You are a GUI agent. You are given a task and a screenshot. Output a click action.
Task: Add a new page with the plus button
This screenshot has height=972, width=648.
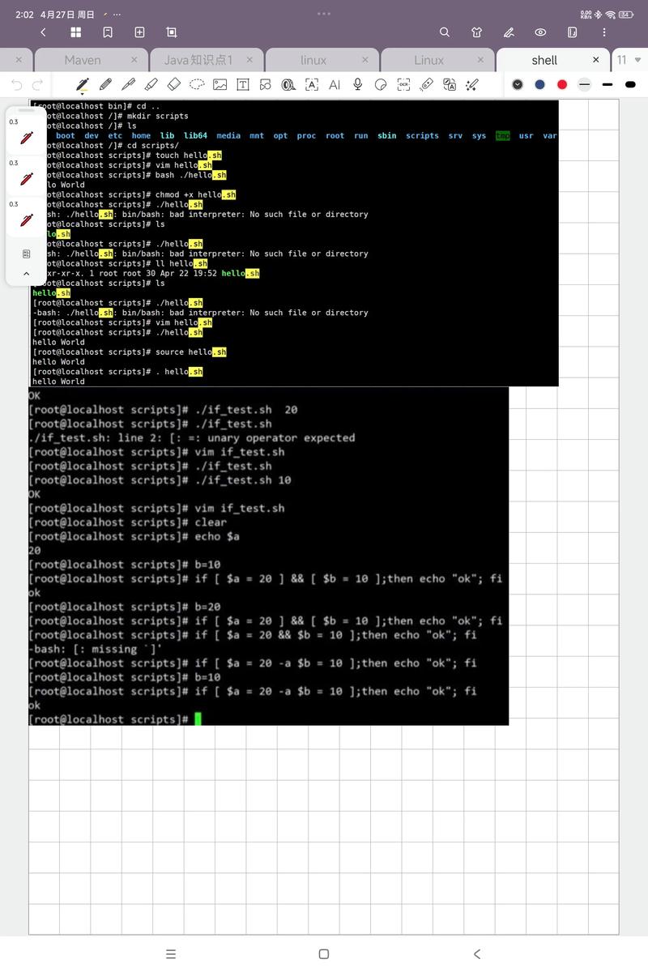tap(139, 32)
